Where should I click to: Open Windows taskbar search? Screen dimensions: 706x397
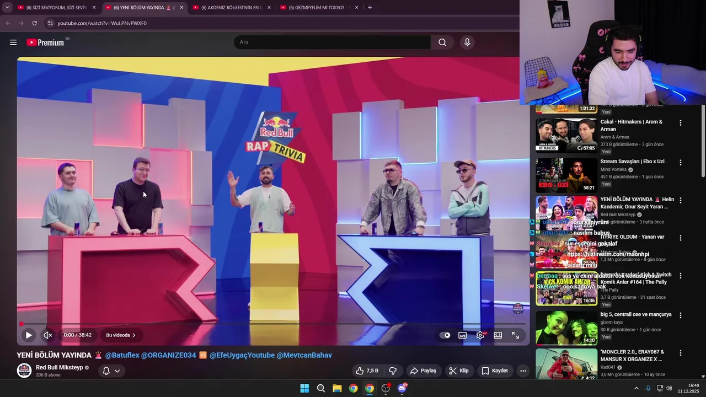(x=321, y=388)
